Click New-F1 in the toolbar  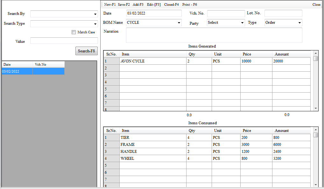tap(110, 5)
